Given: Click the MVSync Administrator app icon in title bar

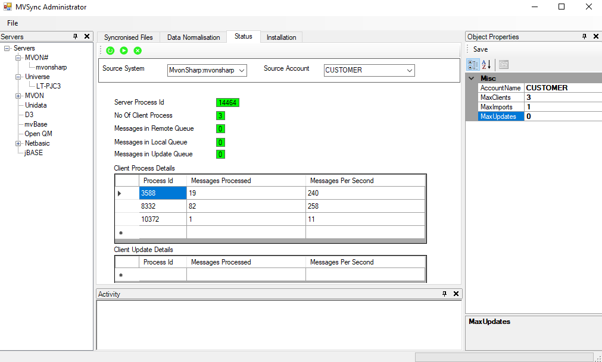Looking at the screenshot, I should [7, 7].
